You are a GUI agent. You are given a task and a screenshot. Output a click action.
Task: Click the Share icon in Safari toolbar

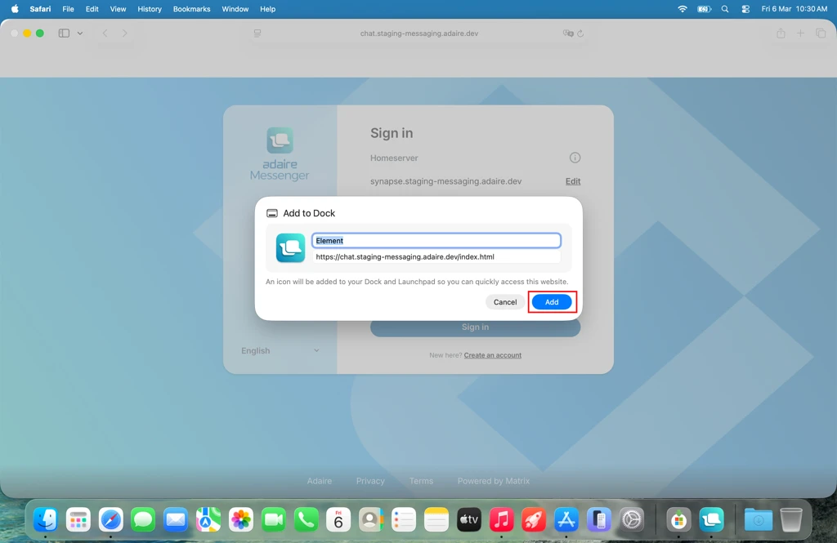tap(781, 33)
